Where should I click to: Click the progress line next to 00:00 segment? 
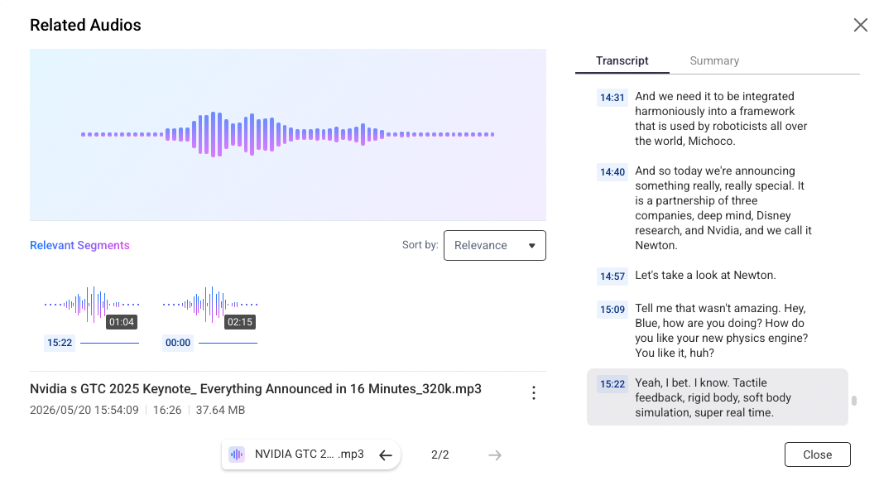[x=228, y=343]
